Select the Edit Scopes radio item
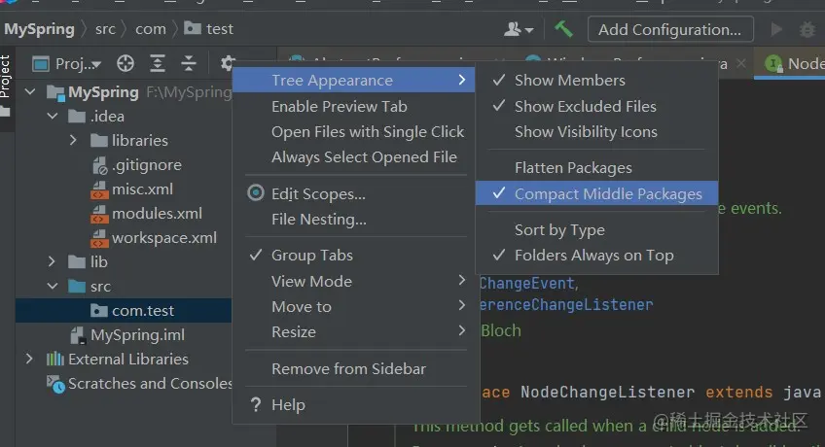The width and height of the screenshot is (825, 447). (x=318, y=193)
